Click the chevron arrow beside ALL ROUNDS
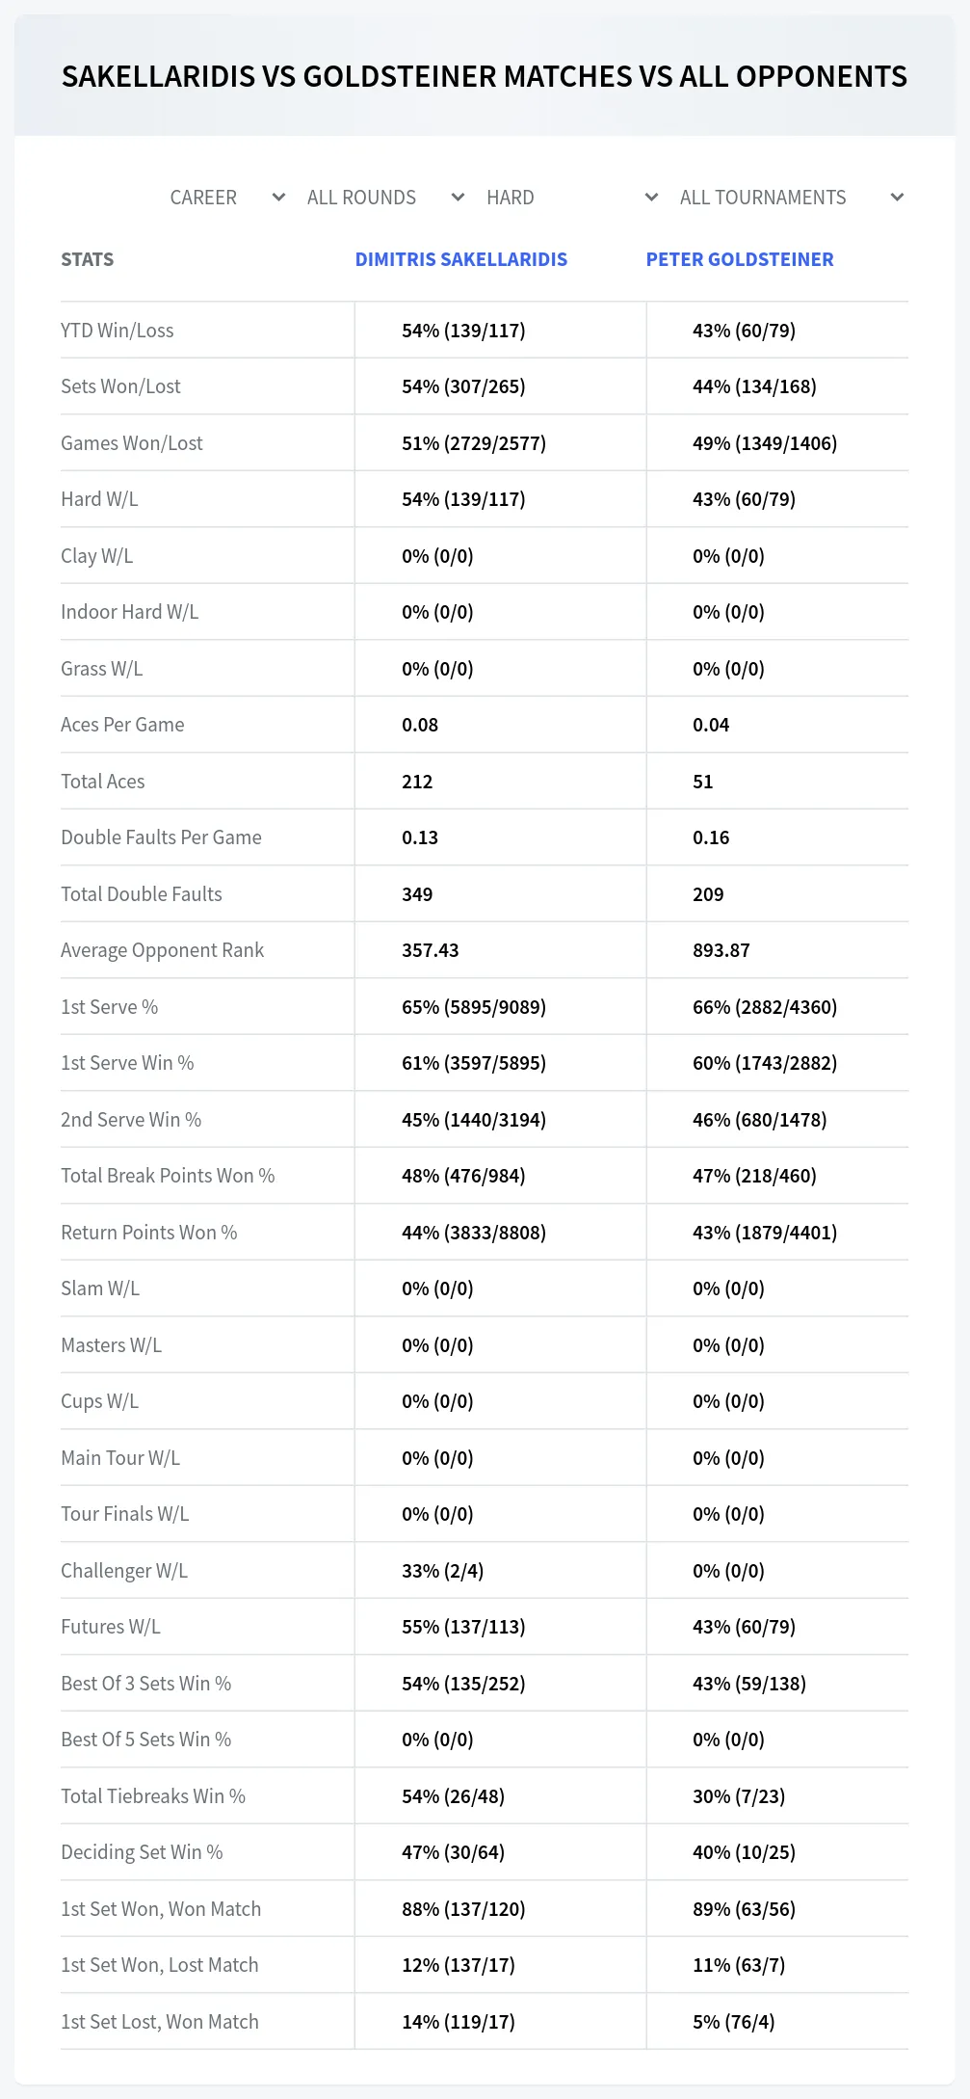970x2099 pixels. coord(458,198)
